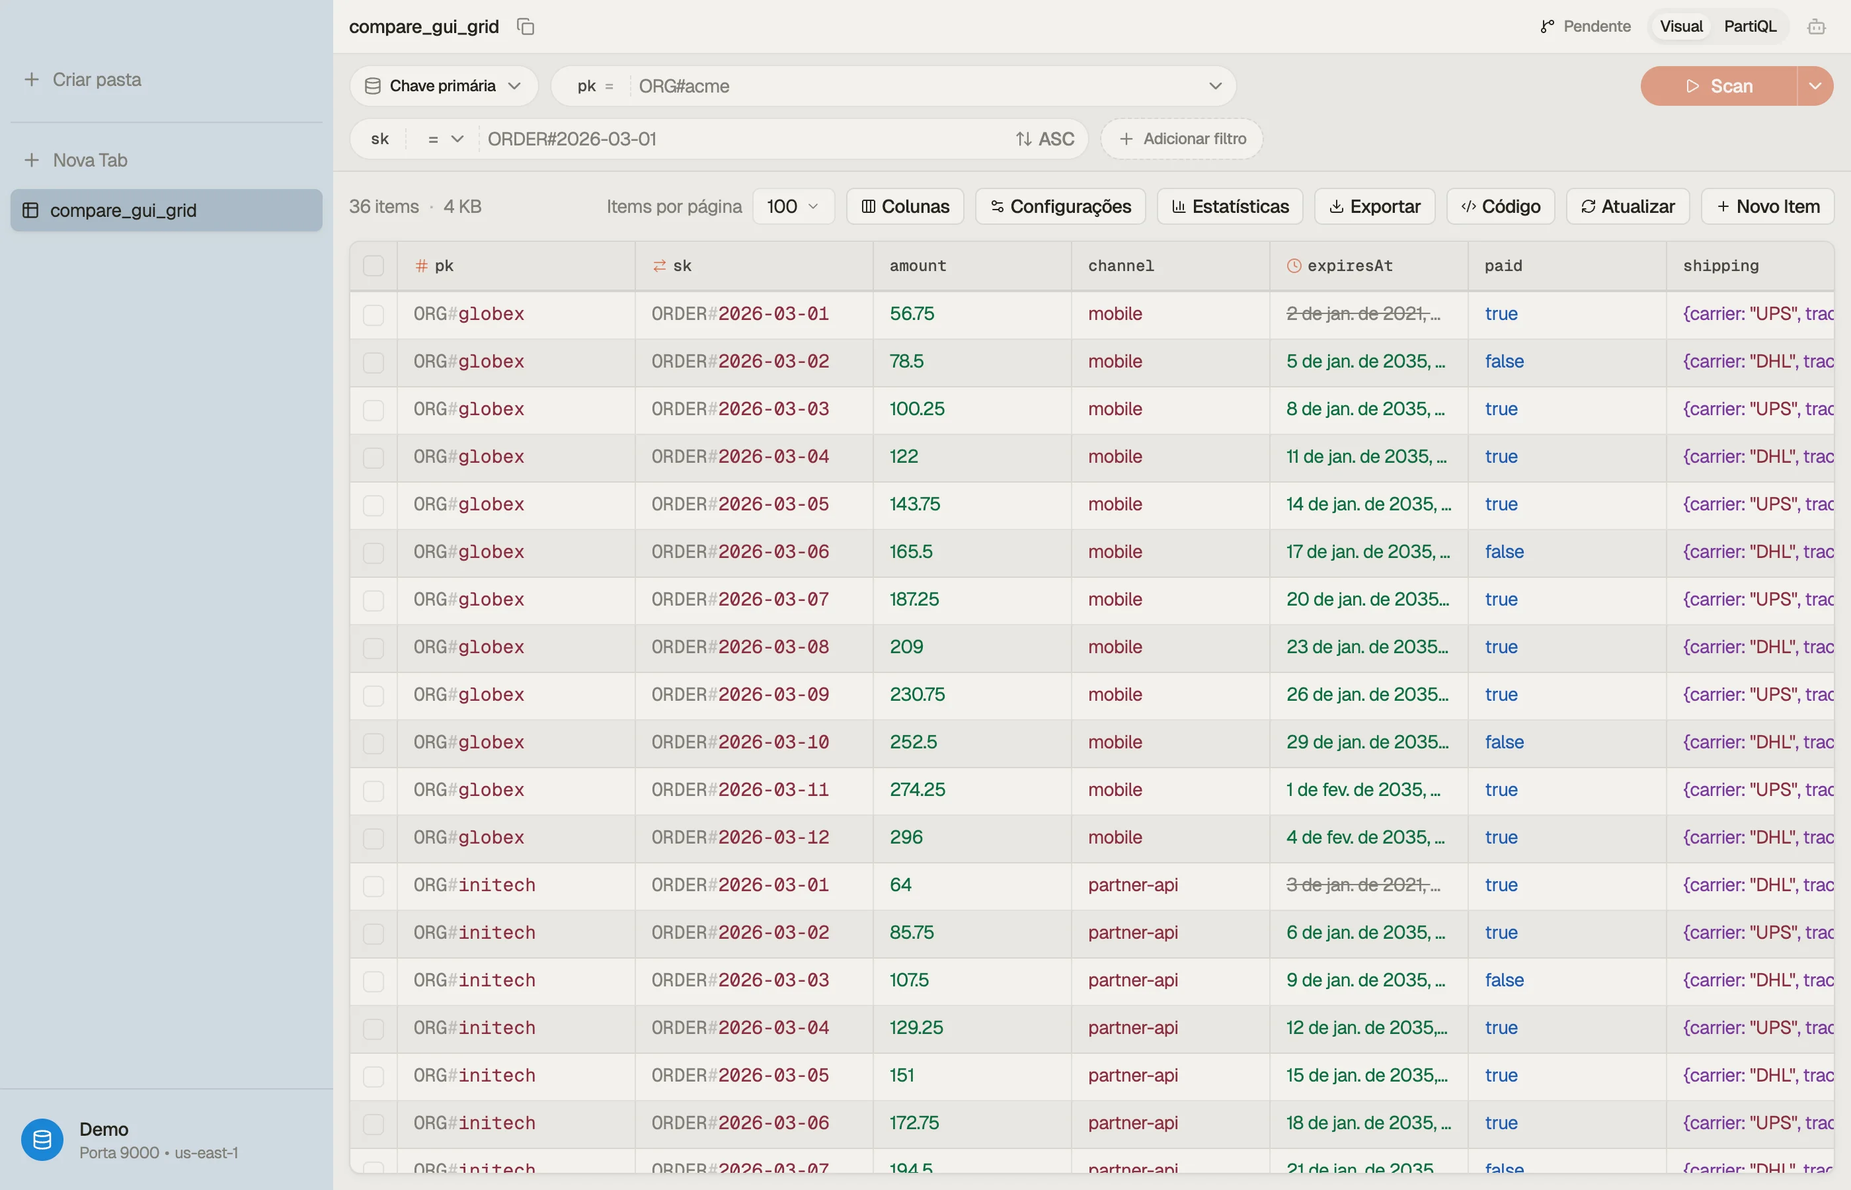Create a Novo Item

click(1768, 206)
